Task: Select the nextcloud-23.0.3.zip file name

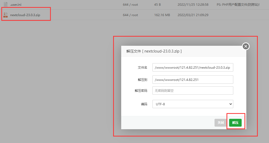Action: [25, 15]
